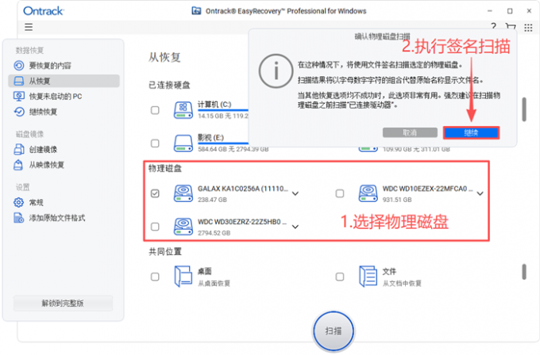
Task: Click the 共同位置 section heading
Action: [165, 252]
